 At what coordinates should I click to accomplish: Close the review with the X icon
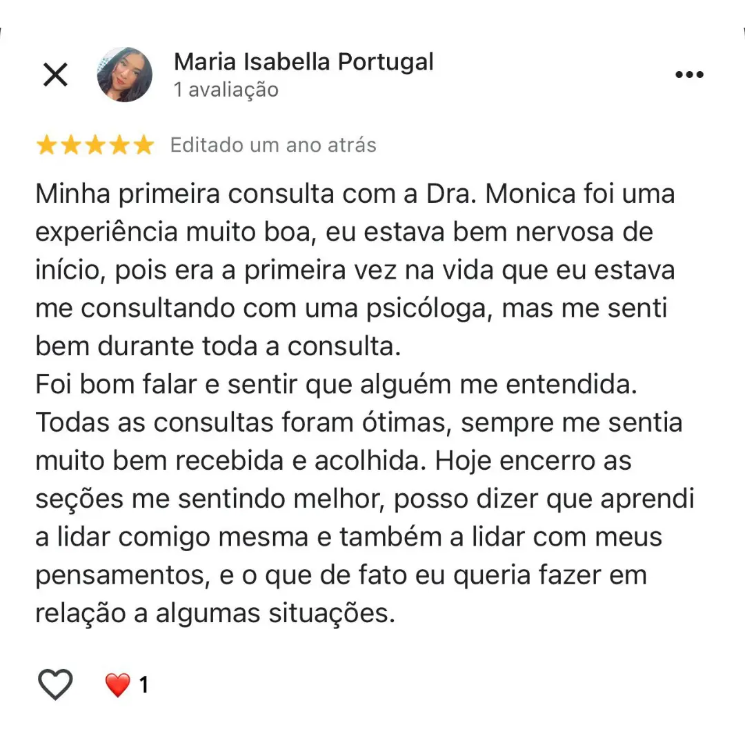pos(56,74)
